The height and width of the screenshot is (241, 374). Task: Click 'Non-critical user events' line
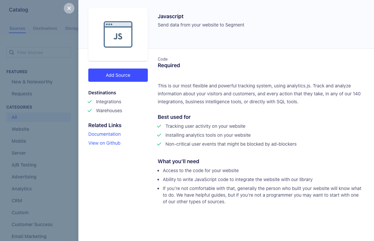(x=231, y=144)
